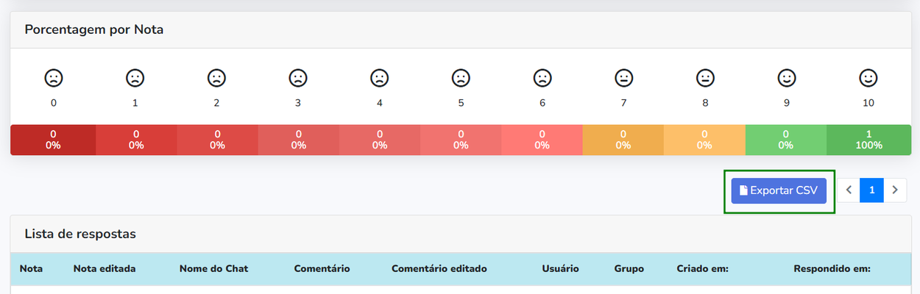Click the Criado em column header
This screenshot has height=294, width=920.
tap(703, 269)
